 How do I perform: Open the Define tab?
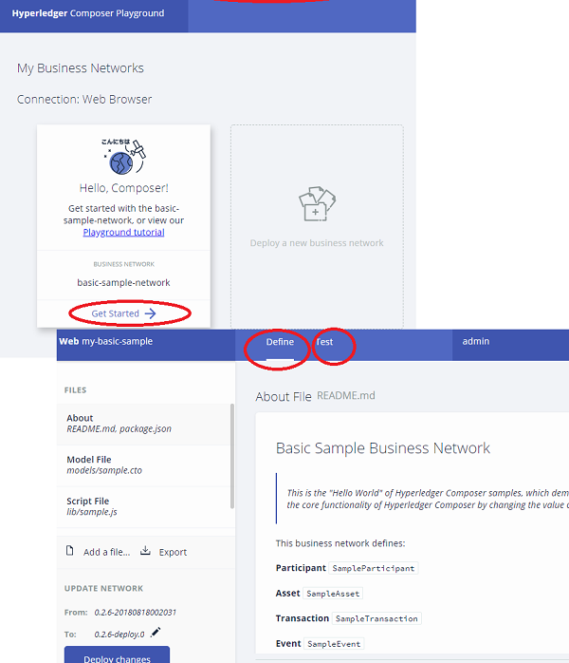[x=280, y=342]
